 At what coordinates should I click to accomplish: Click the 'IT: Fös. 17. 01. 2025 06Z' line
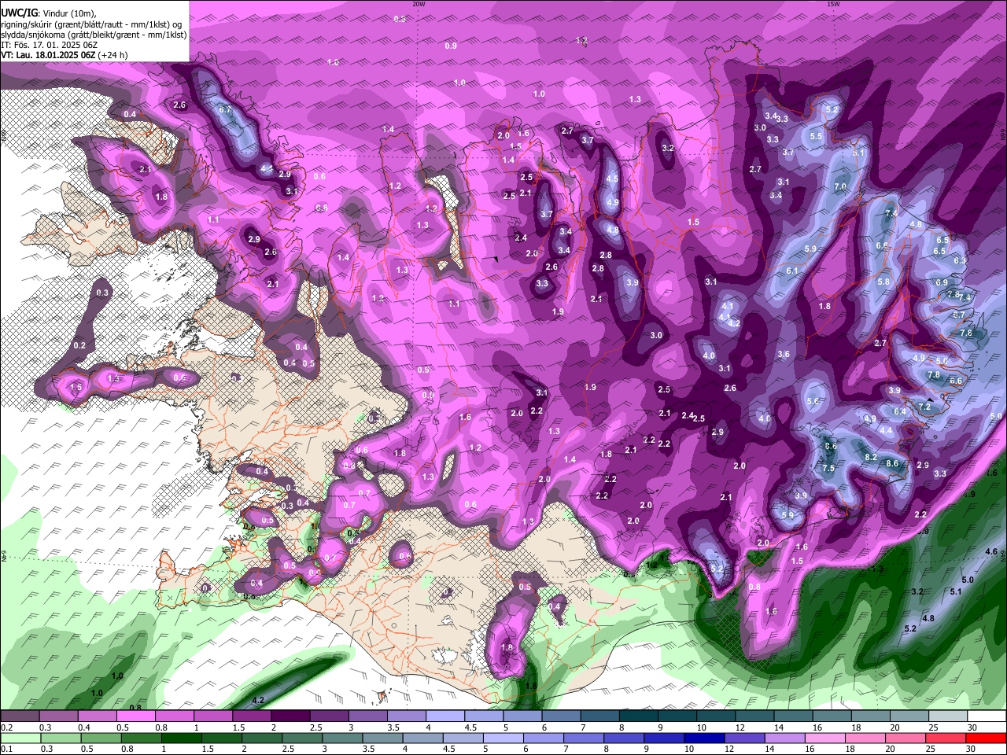coord(49,45)
